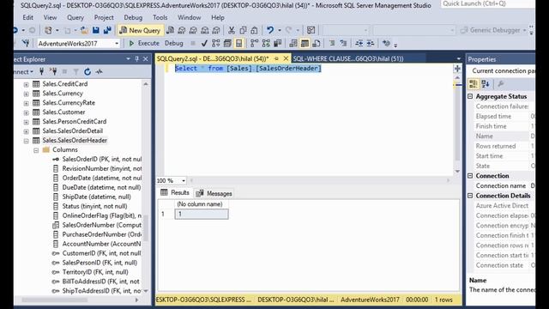
Task: Click Properties Alphabetical sort icon
Action: tap(486, 84)
